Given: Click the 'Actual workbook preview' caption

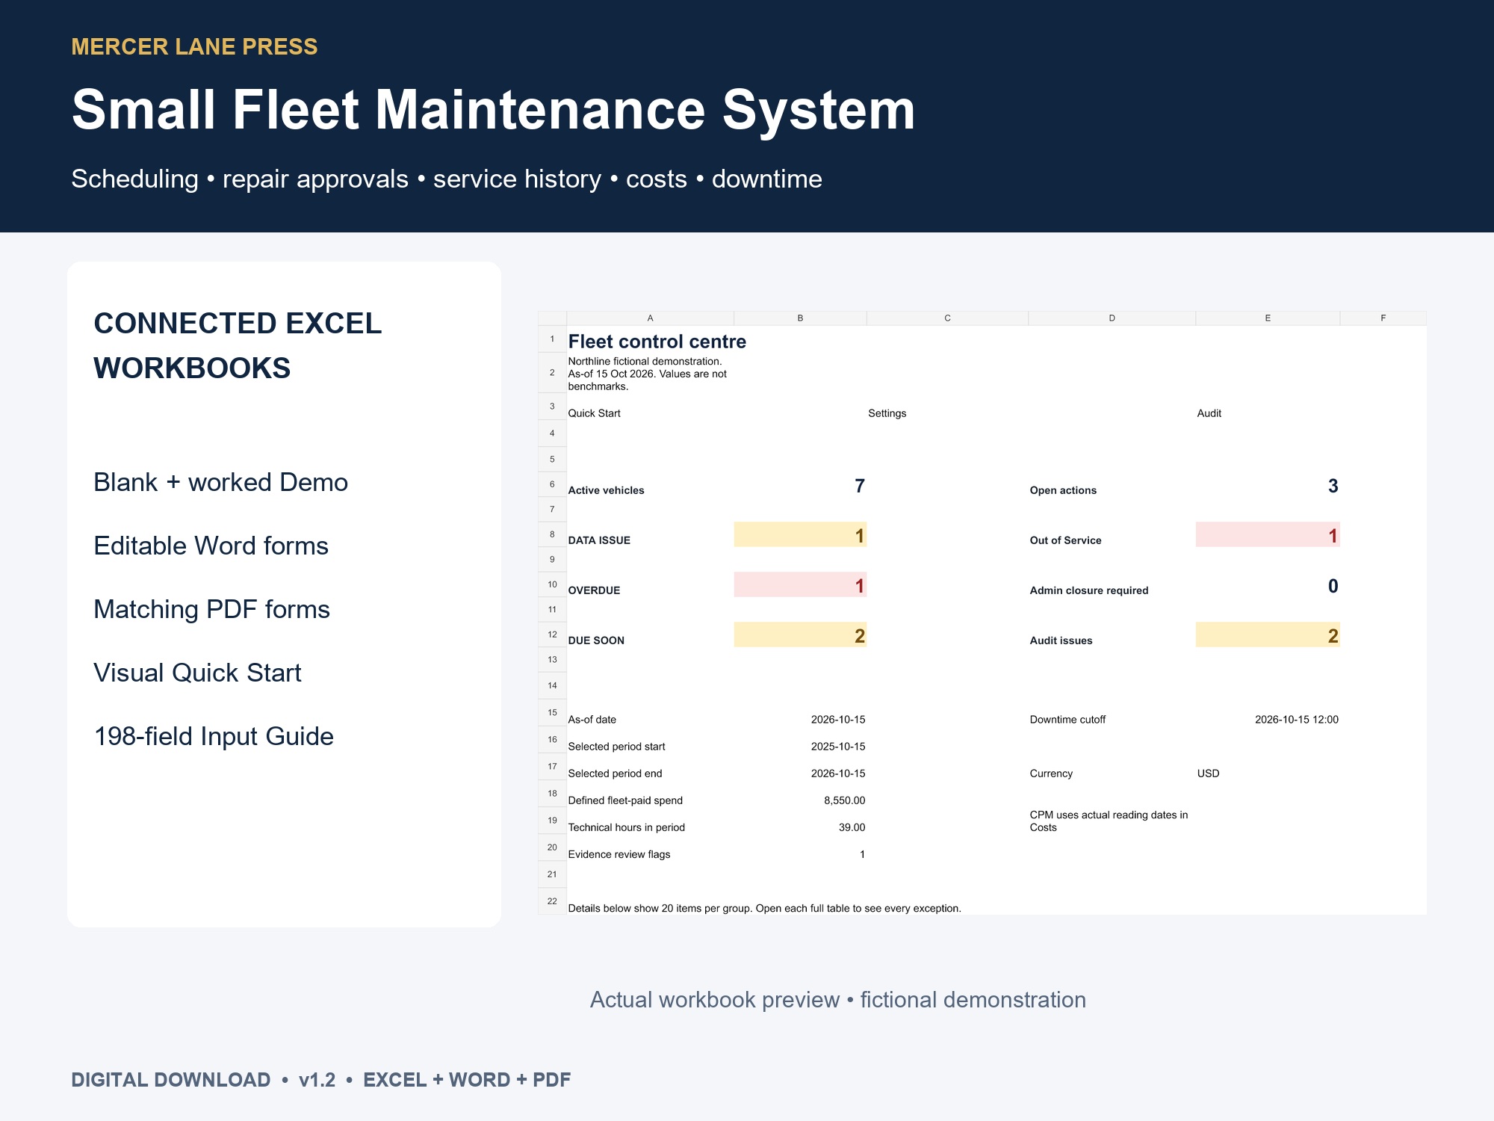Looking at the screenshot, I should (838, 1000).
